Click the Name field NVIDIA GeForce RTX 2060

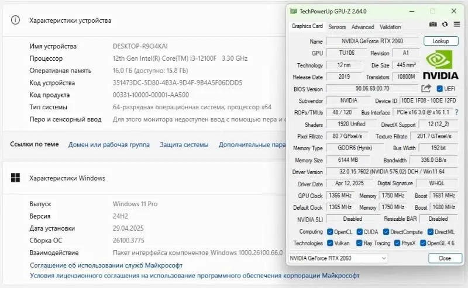click(372, 41)
